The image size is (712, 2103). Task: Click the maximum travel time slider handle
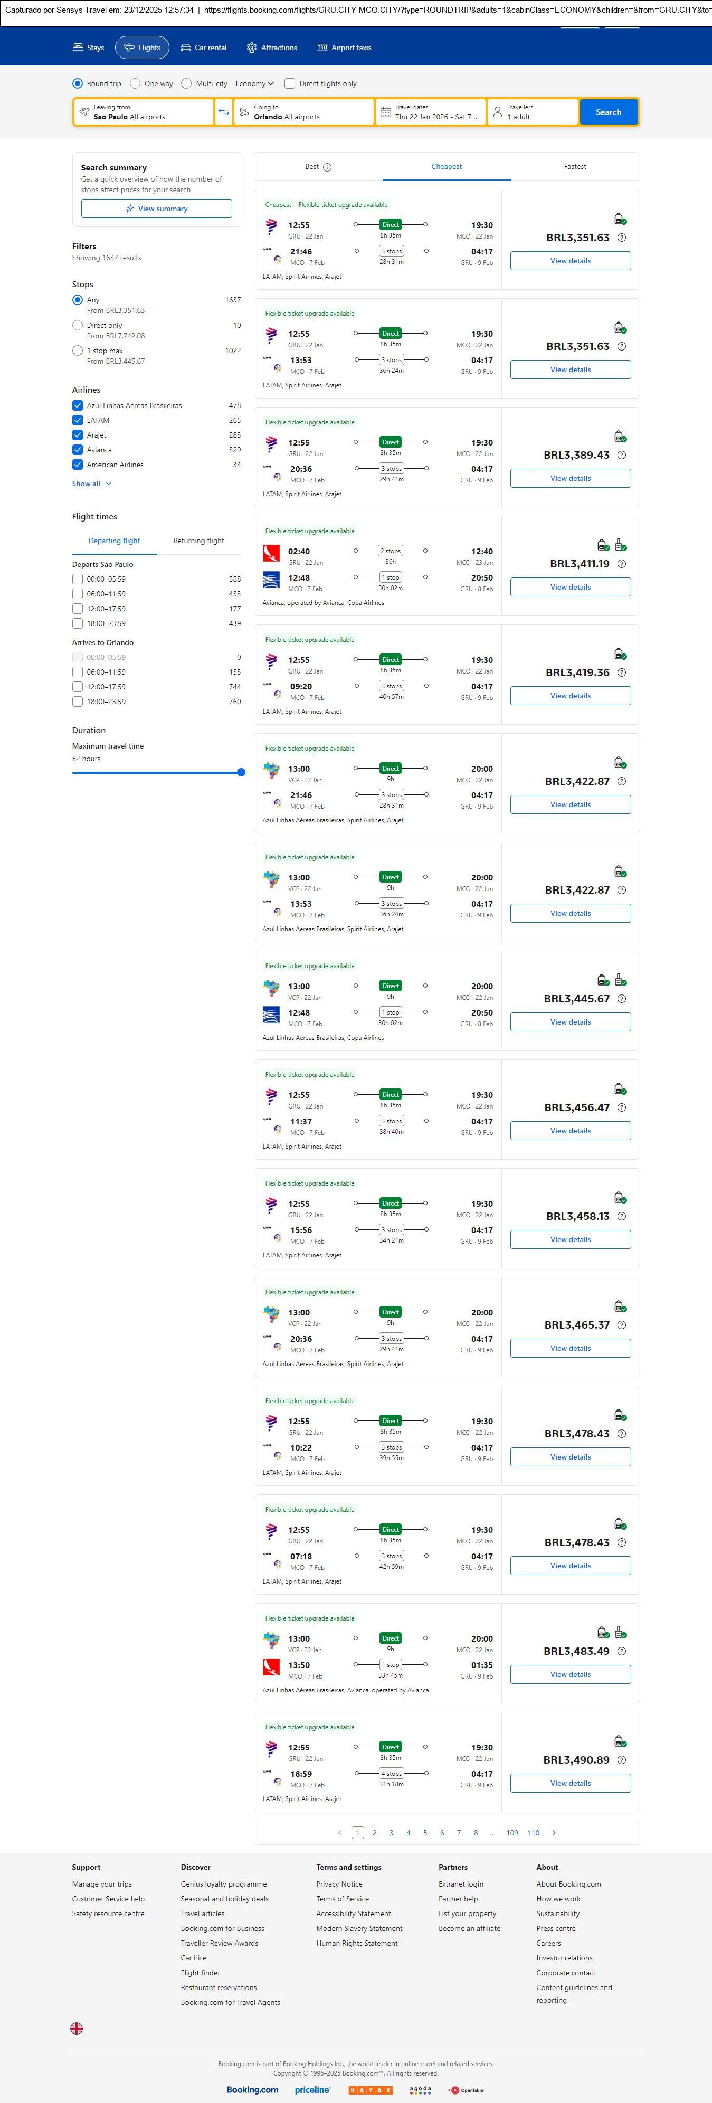click(241, 772)
